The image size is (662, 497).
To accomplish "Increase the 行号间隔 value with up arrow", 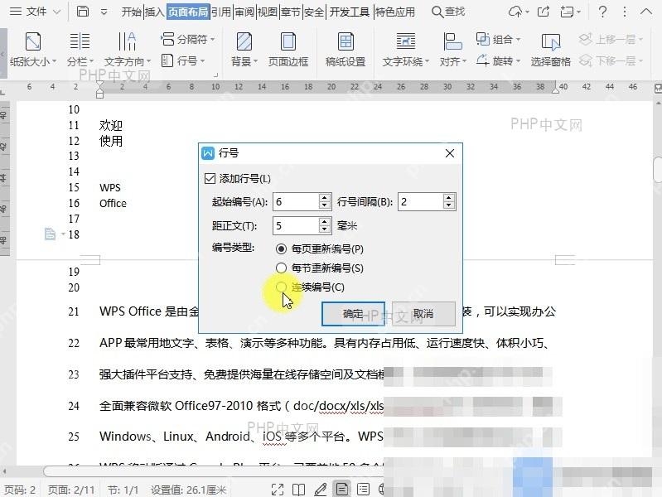I will click(x=449, y=198).
